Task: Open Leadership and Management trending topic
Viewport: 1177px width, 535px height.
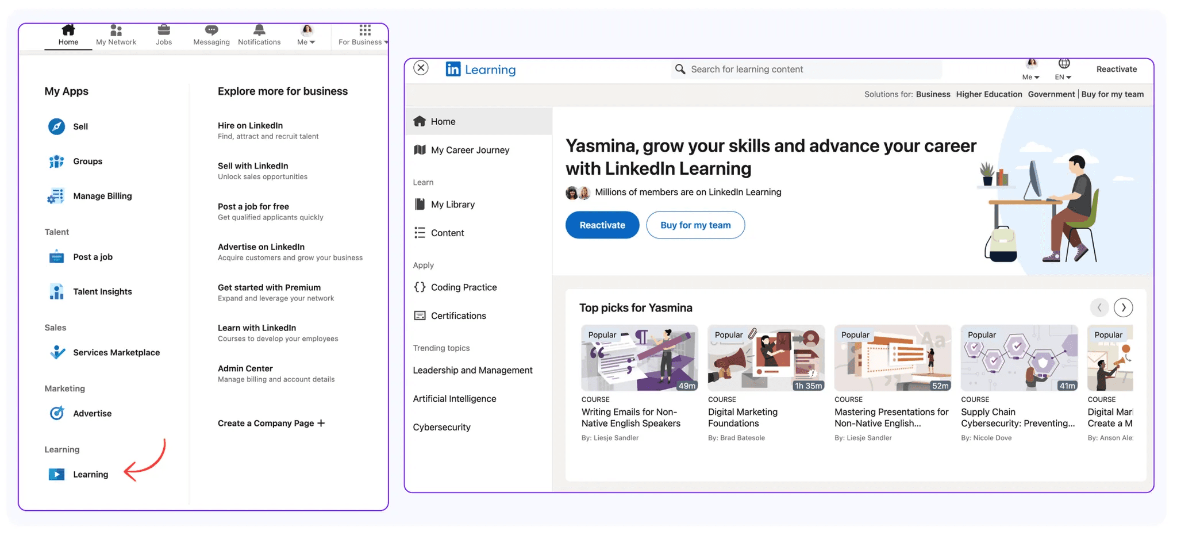Action: pos(473,370)
